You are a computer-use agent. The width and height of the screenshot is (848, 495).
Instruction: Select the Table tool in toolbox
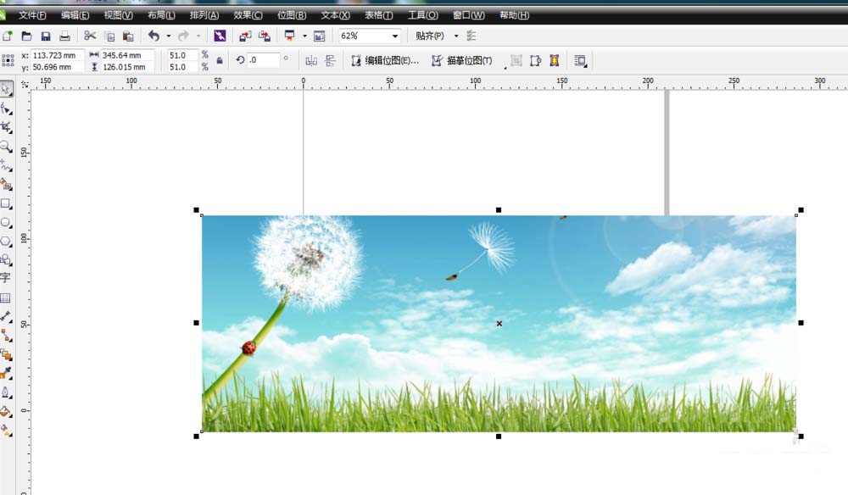click(6, 298)
